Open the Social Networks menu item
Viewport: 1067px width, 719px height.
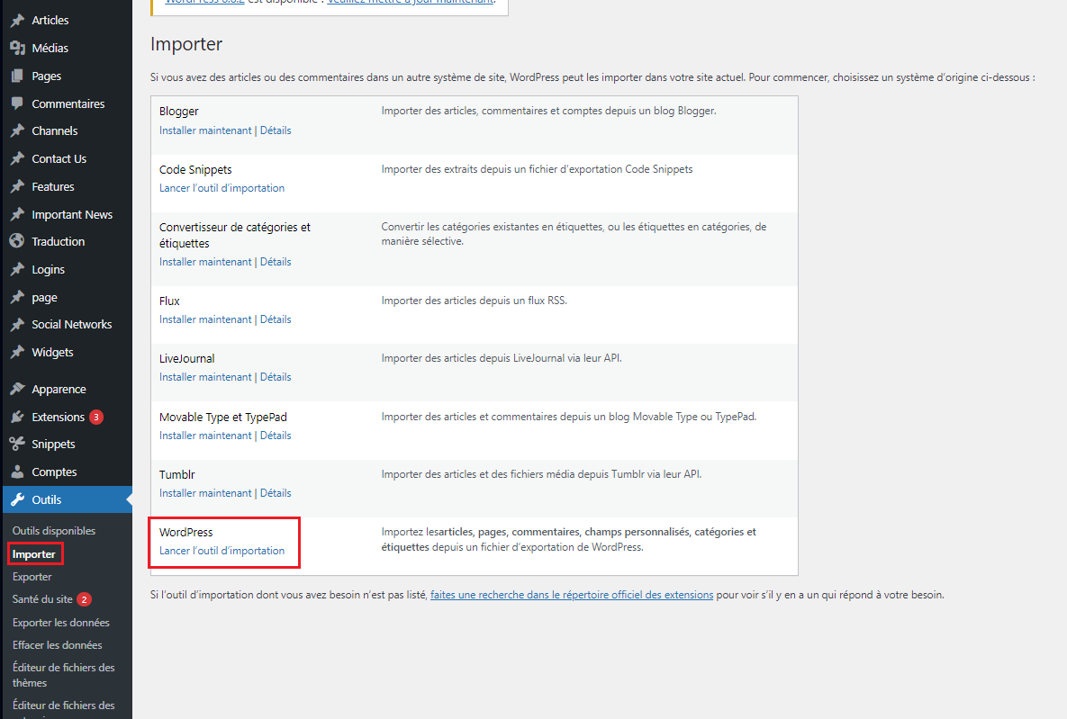tap(71, 324)
